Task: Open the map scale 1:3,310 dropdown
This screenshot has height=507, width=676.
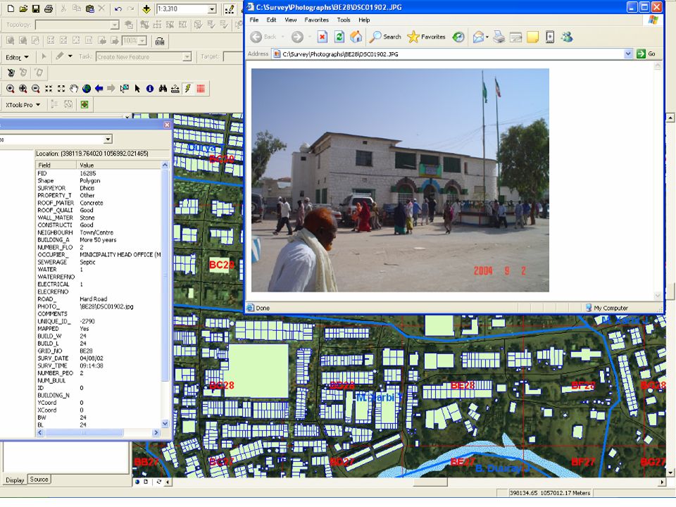Action: [212, 9]
